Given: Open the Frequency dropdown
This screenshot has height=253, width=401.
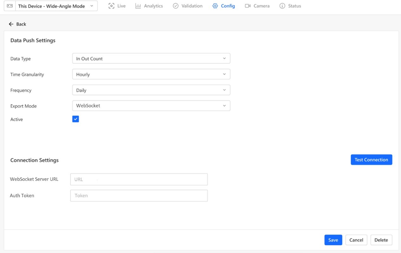Looking at the screenshot, I should 151,90.
